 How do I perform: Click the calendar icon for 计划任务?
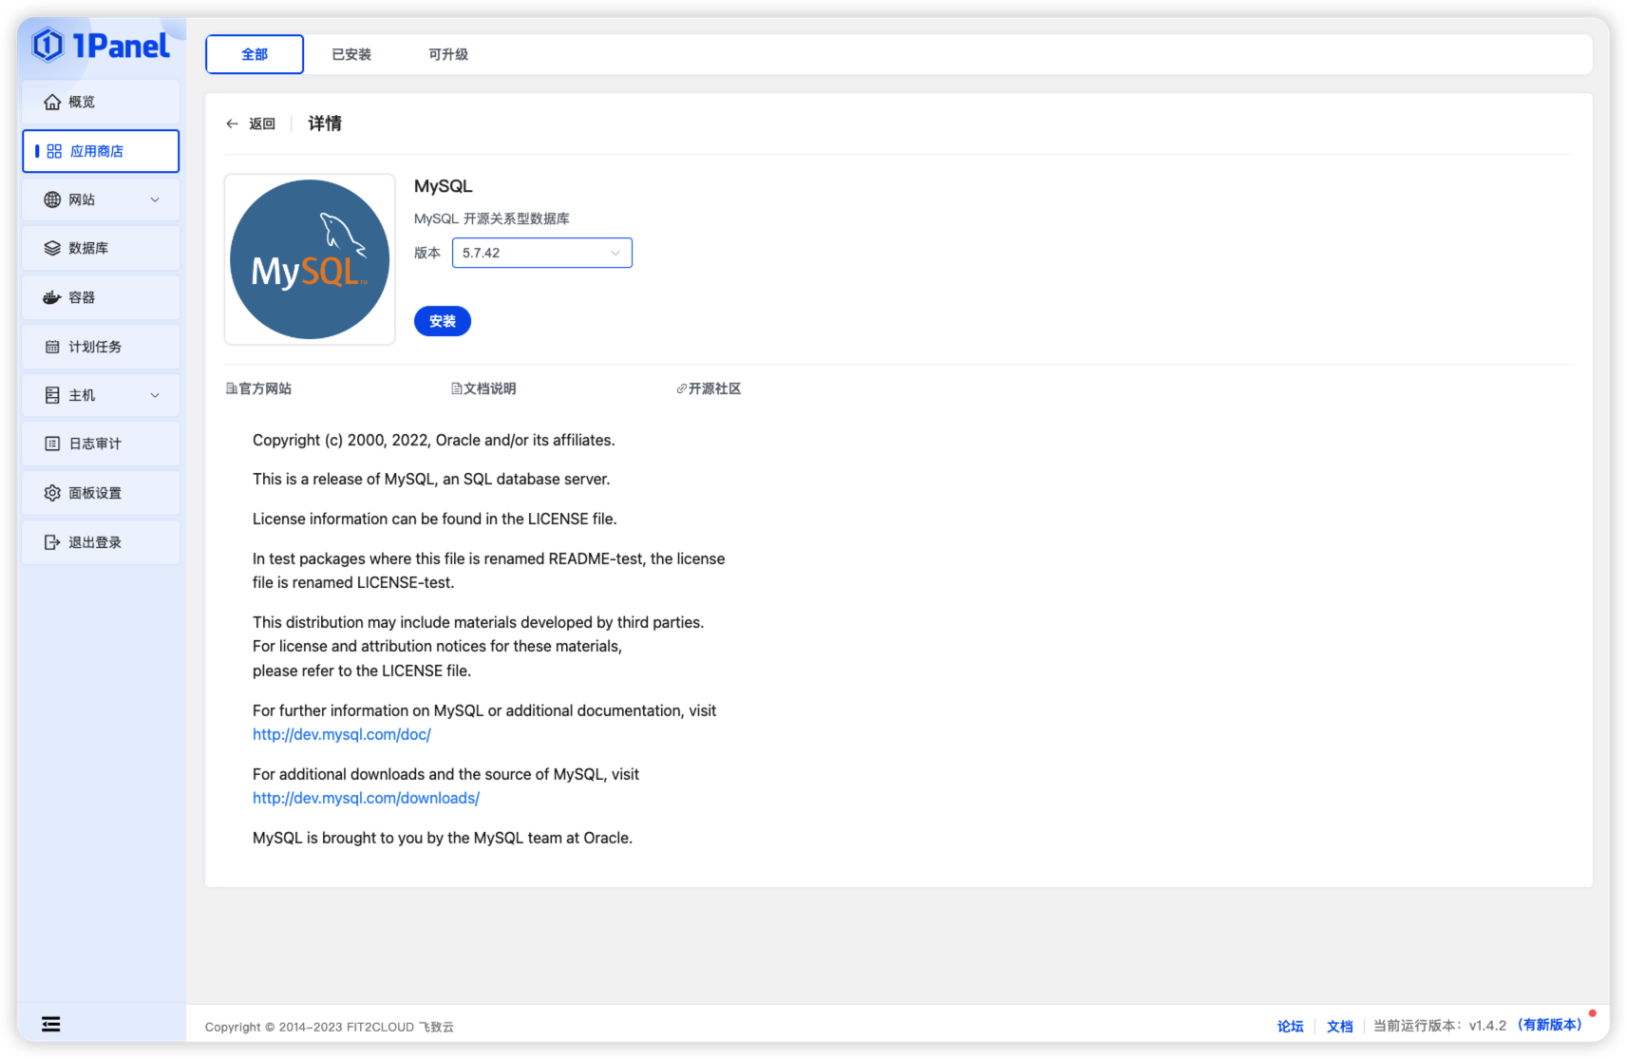coord(52,347)
